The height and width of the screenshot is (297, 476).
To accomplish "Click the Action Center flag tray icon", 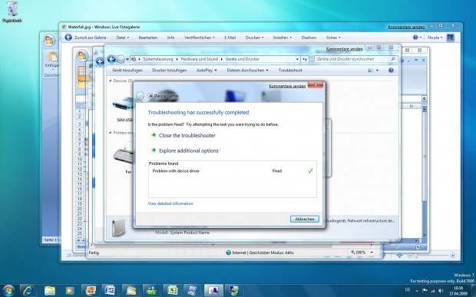I will point(425,291).
